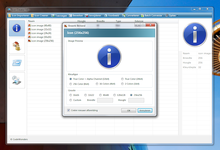The height and width of the screenshot is (150, 220).
Task: Click the file icon beside icon image (256x256)
Action: coord(29,41)
